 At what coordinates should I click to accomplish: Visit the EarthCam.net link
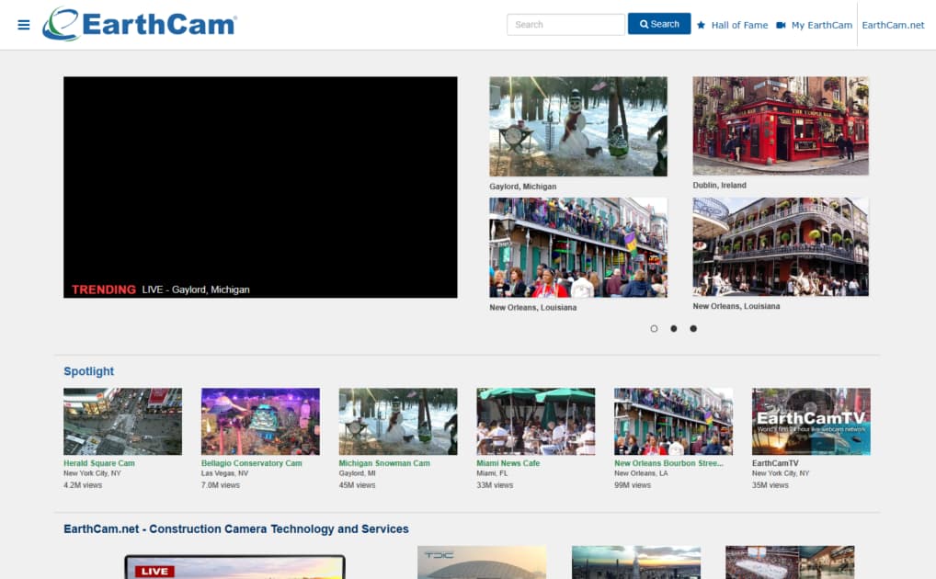tap(893, 25)
